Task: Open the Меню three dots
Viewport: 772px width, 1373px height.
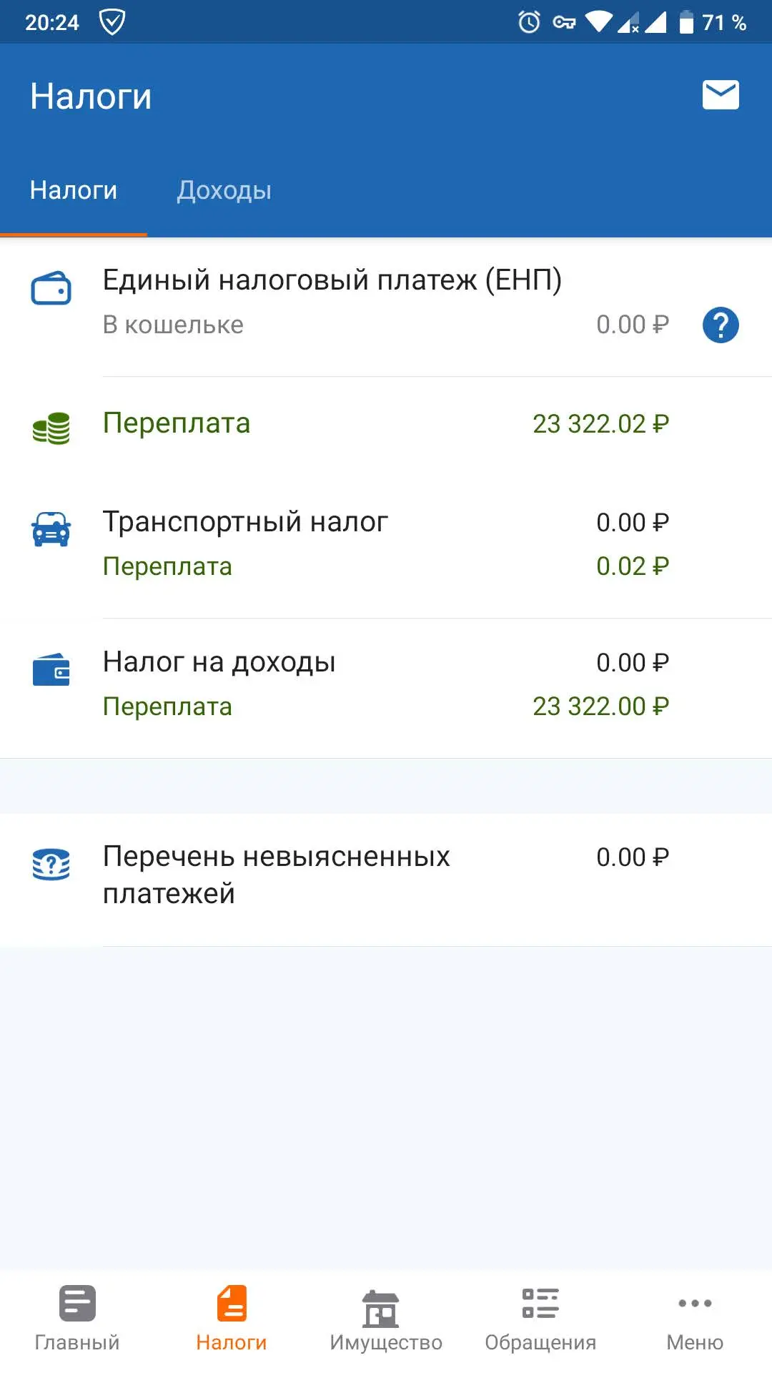Action: (695, 1303)
